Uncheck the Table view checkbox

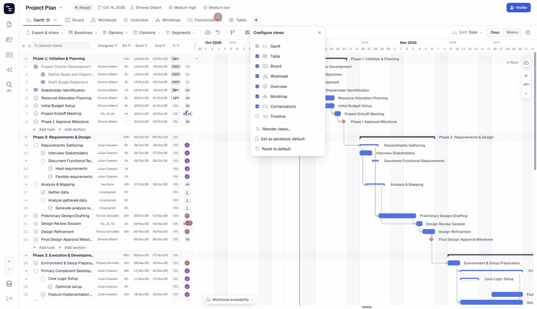[257, 56]
